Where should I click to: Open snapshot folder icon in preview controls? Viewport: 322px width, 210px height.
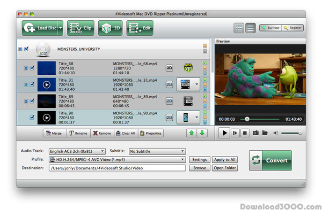[x=265, y=133]
